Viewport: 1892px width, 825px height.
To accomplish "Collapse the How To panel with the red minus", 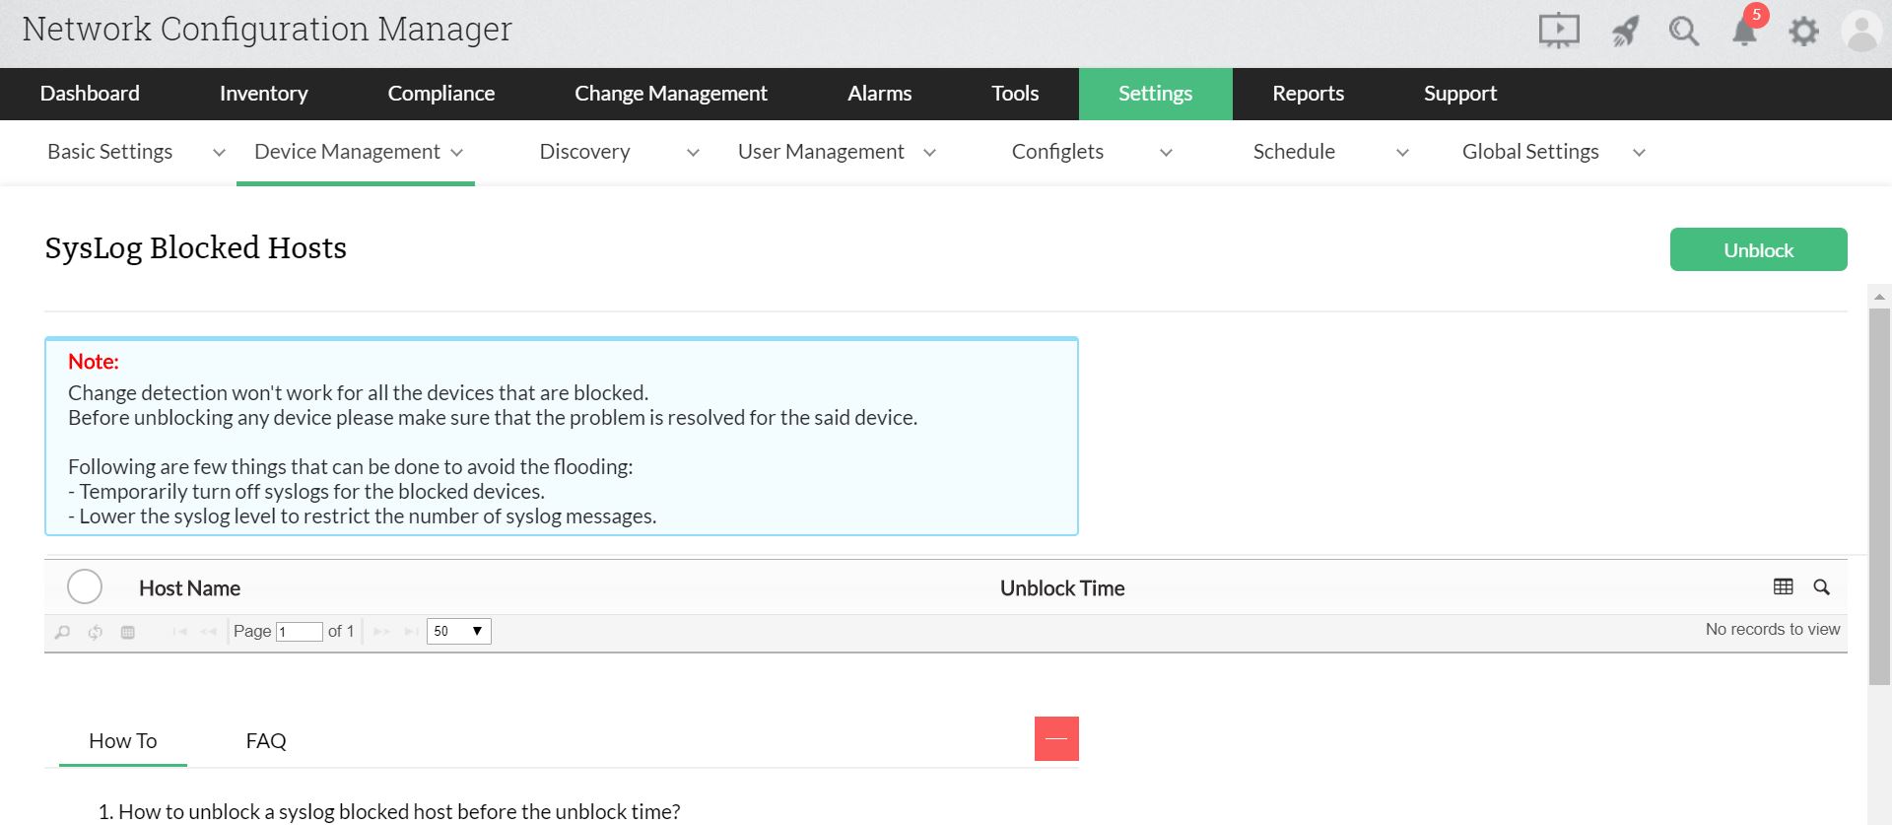I will click(x=1056, y=738).
